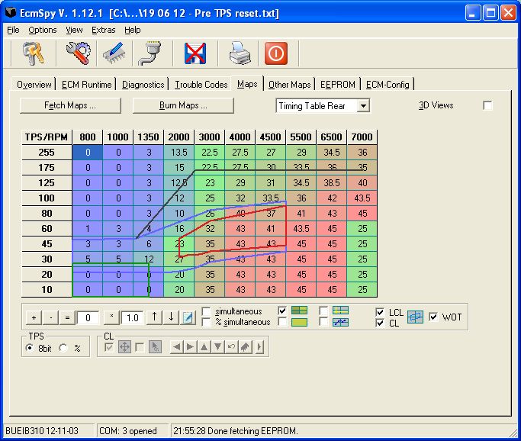Uncheck the WOT checkbox
Image resolution: width=521 pixels, height=441 pixels.
click(x=435, y=317)
